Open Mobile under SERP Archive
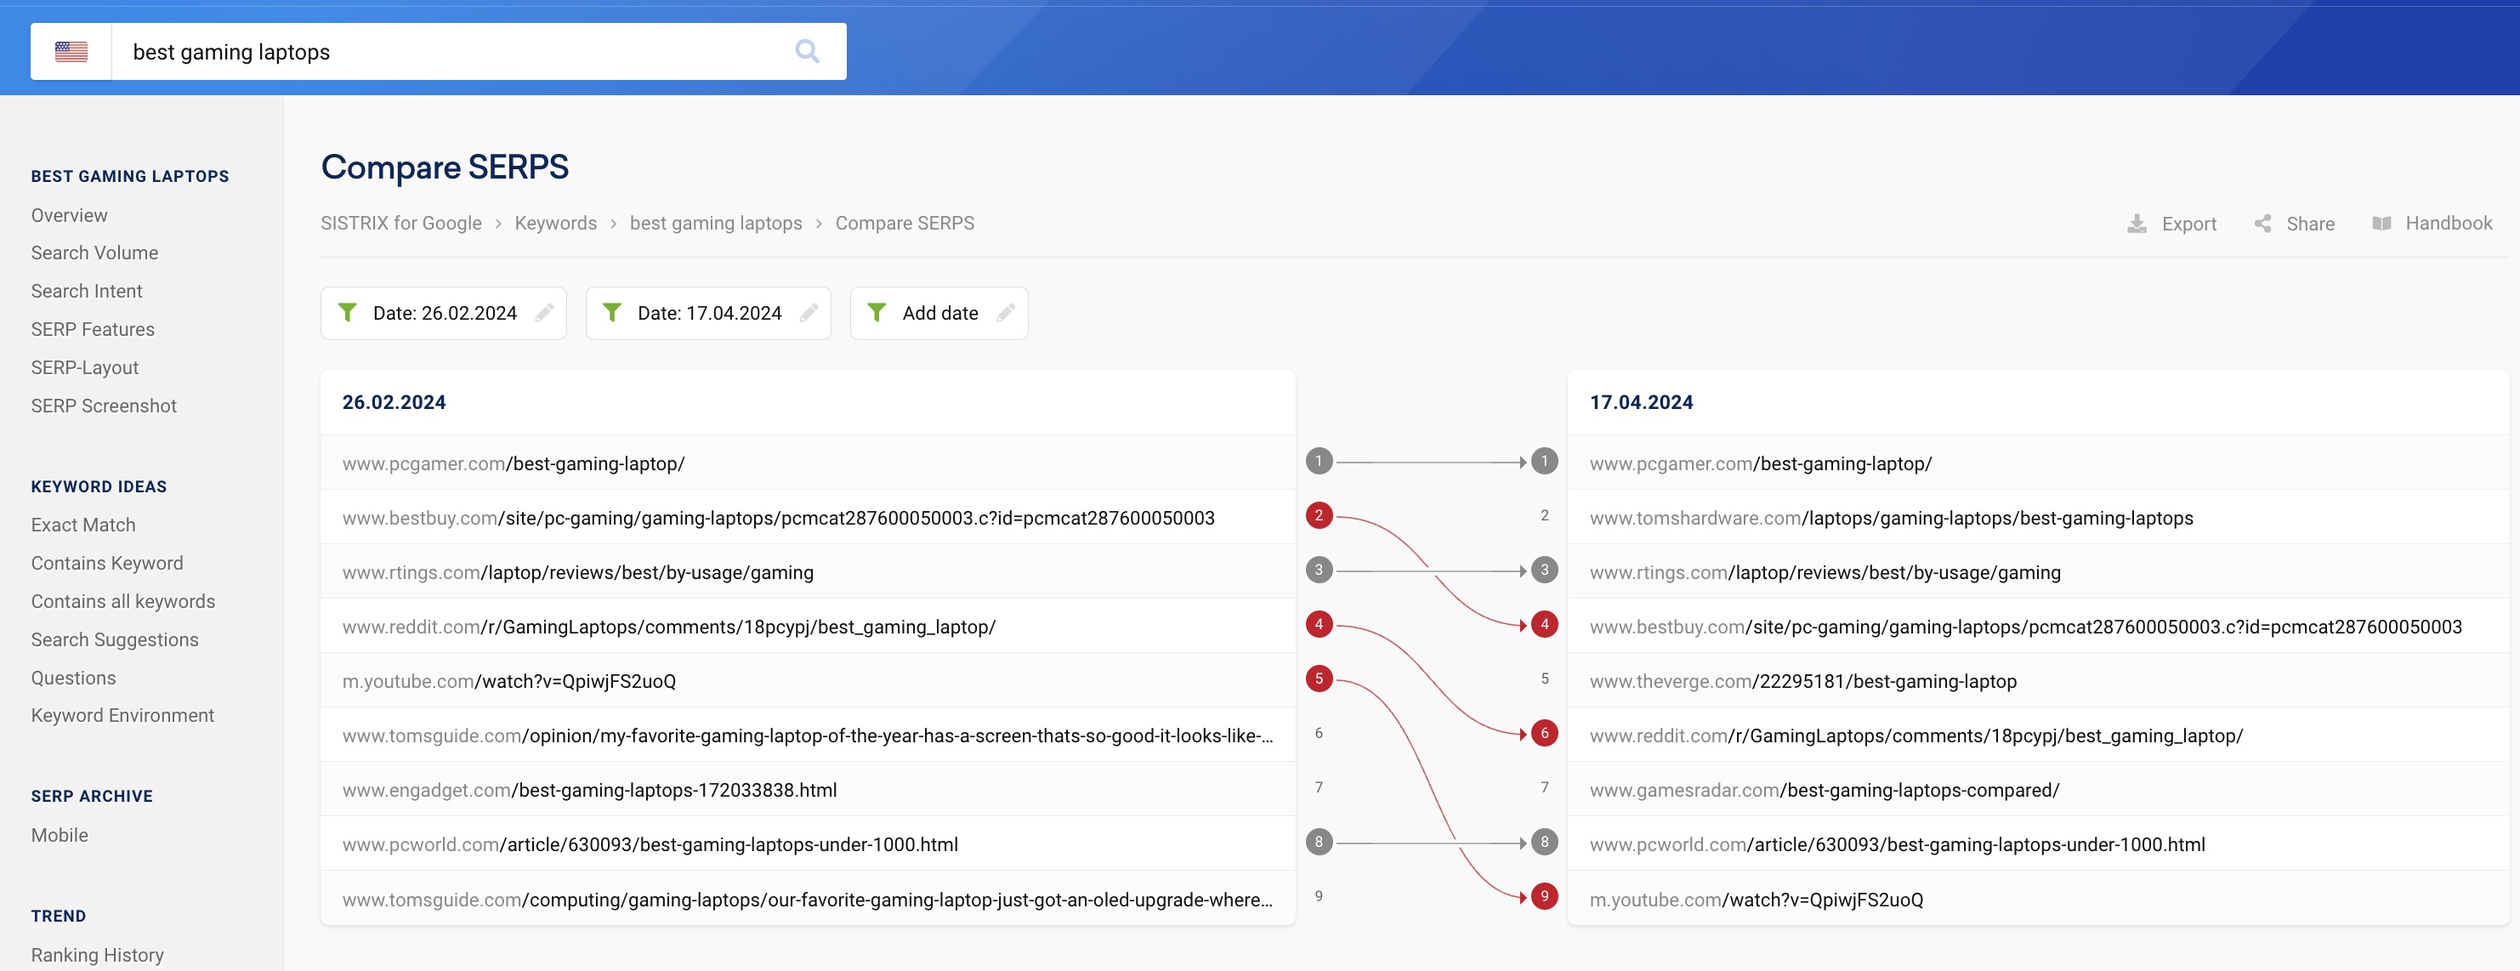This screenshot has height=971, width=2520. coord(60,835)
